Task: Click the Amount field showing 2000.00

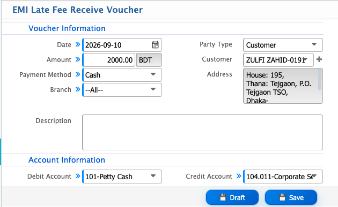Action: click(108, 60)
